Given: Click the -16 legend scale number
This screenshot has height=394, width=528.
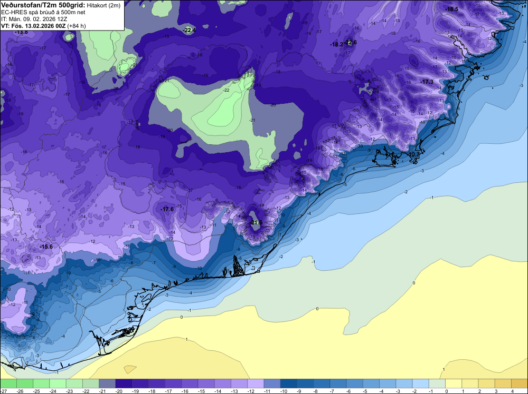Looking at the screenshot, I should 184,391.
